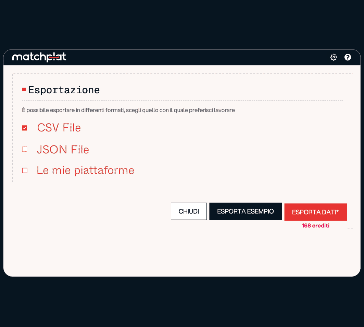
Task: Click the ESPORTA ESEMPIO button
Action: pos(245,211)
